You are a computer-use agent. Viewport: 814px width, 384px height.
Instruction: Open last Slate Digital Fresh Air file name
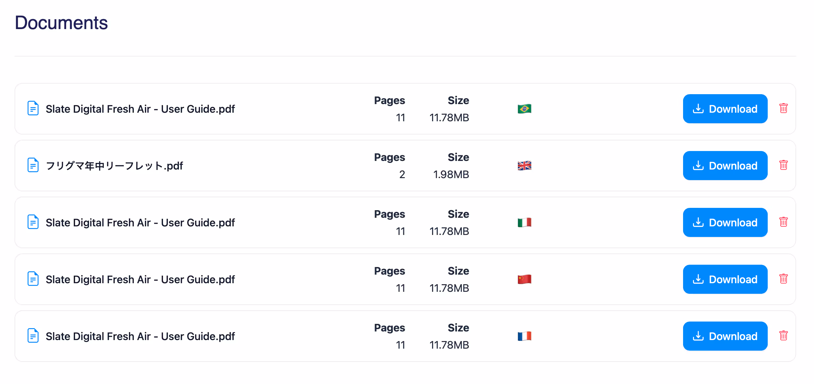(x=140, y=336)
